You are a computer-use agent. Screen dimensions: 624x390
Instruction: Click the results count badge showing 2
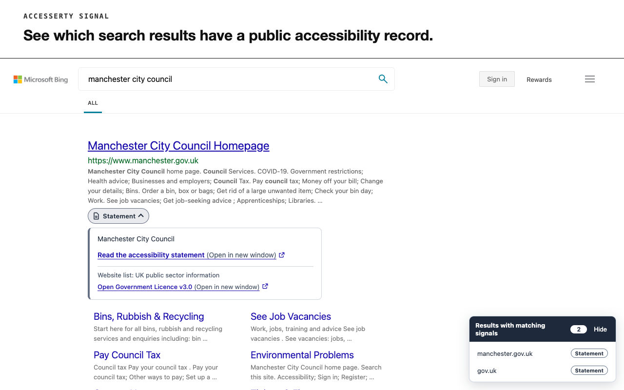click(x=579, y=329)
